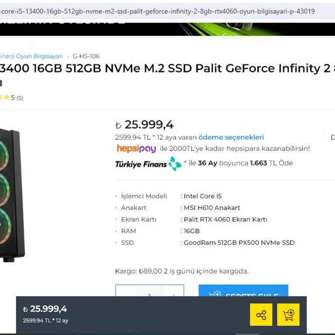335x335 pixels.
Task: Open the gaming PC case product image
Action: 11,192
